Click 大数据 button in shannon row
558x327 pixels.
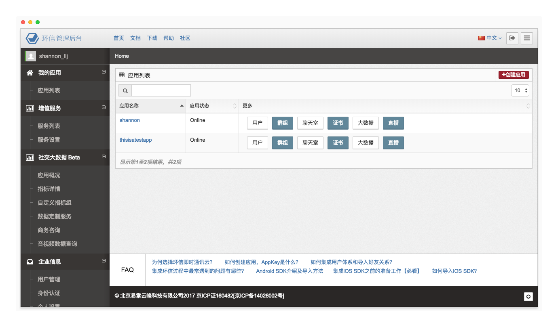click(366, 123)
